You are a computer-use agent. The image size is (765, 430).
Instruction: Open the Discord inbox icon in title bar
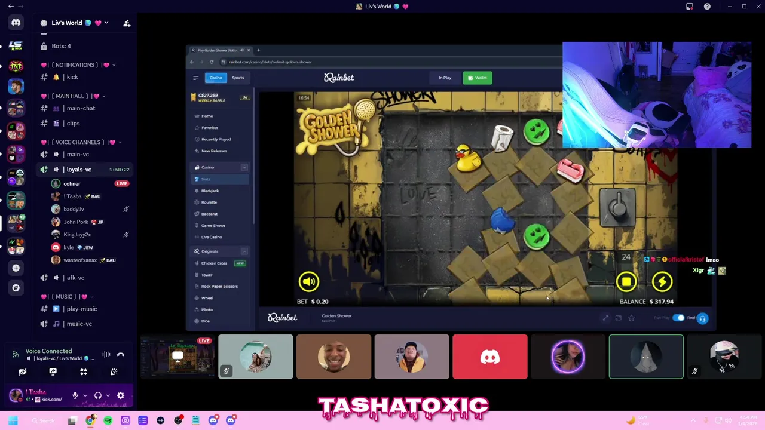[689, 7]
